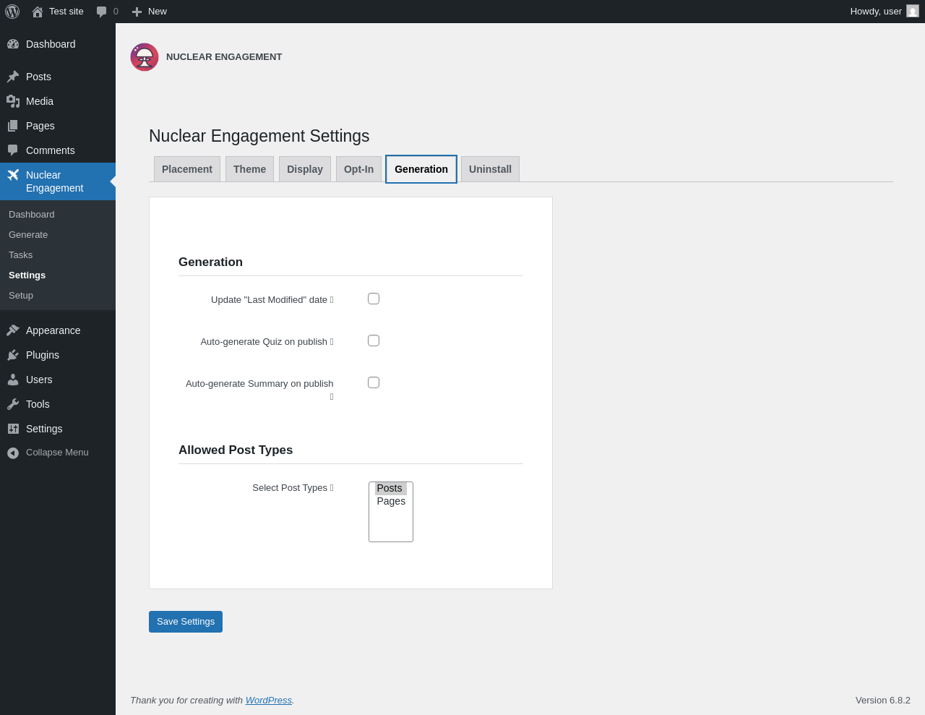Open the Plugins menu label
This screenshot has height=715, width=925.
pyautogui.click(x=43, y=355)
